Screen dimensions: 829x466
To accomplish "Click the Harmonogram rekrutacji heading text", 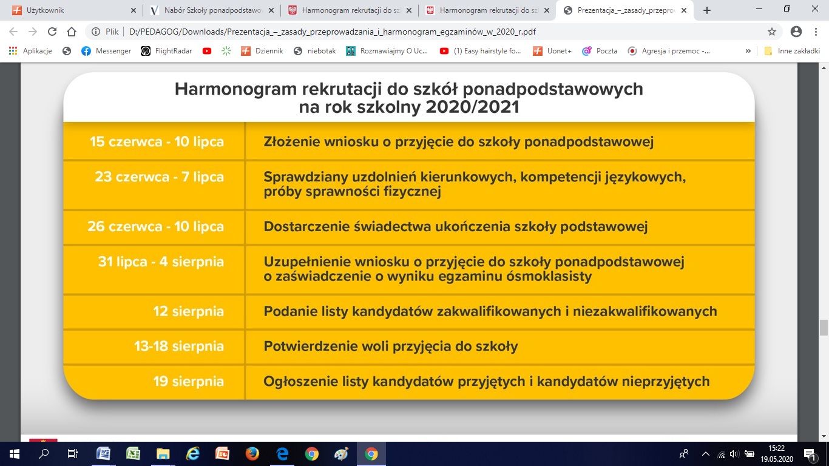I will tap(408, 98).
